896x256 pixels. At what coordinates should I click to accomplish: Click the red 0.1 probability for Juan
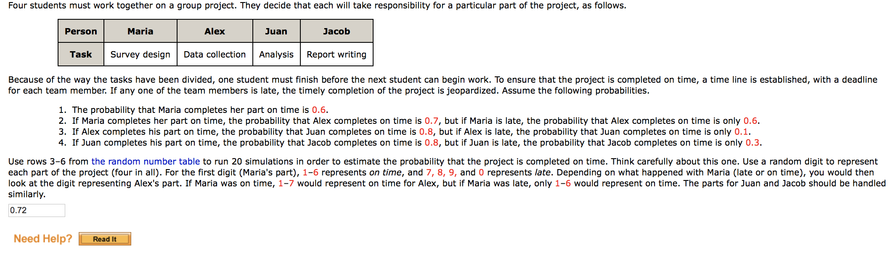click(x=741, y=132)
